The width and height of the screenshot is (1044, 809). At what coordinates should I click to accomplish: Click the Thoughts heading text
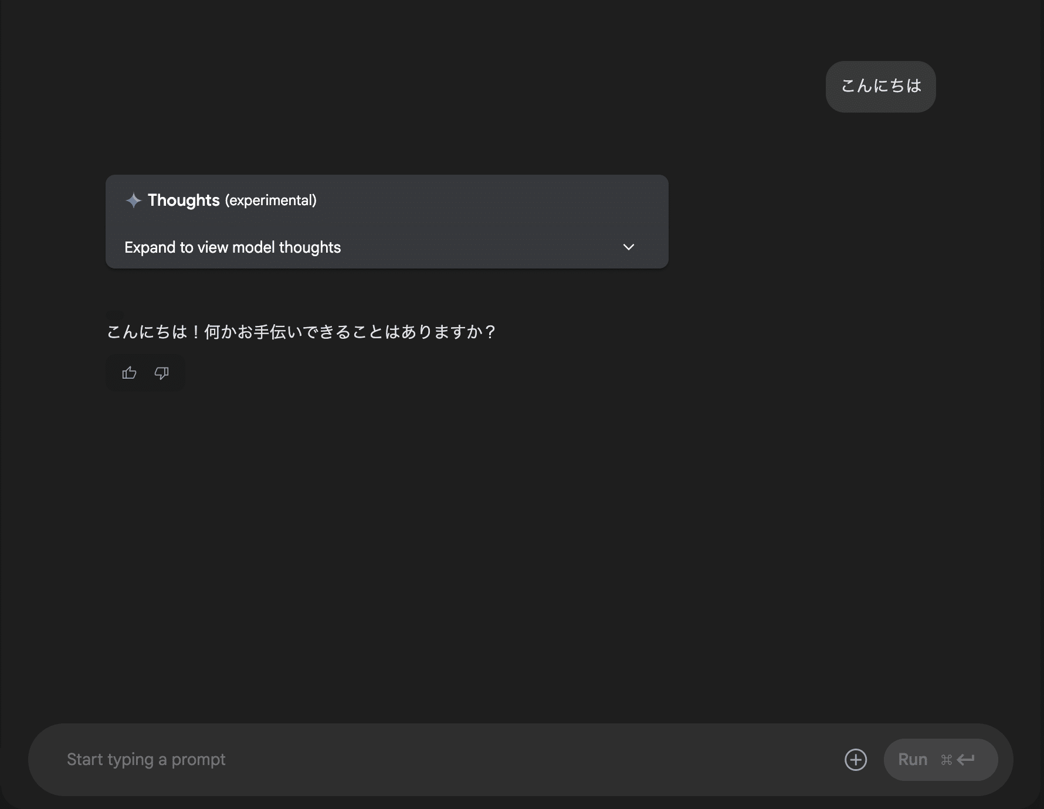coord(184,200)
